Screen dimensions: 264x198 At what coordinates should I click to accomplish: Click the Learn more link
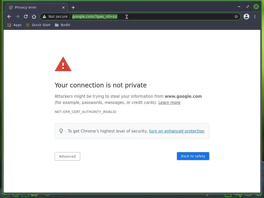tap(169, 103)
